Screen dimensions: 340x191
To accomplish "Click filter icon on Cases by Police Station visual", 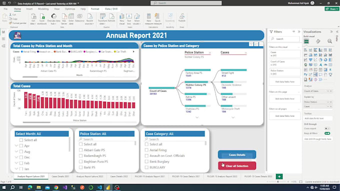I will pyautogui.click(x=251, y=44).
